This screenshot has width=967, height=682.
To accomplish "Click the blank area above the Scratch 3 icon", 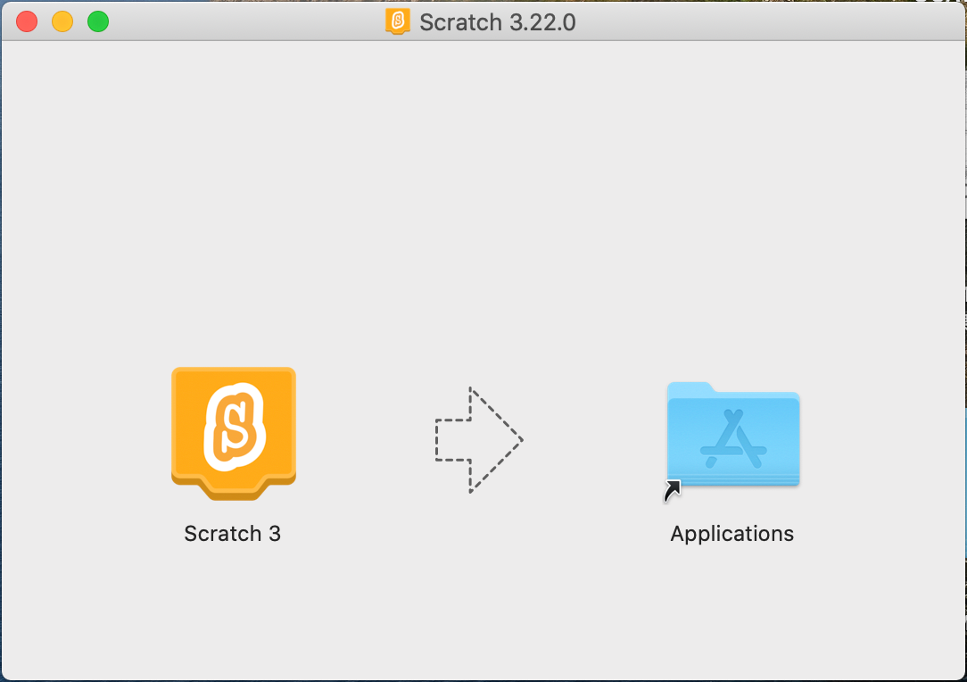I will click(234, 247).
